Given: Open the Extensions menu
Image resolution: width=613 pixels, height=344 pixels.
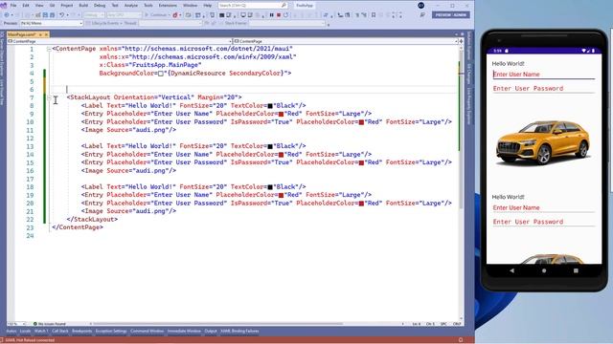Looking at the screenshot, I should point(168,6).
